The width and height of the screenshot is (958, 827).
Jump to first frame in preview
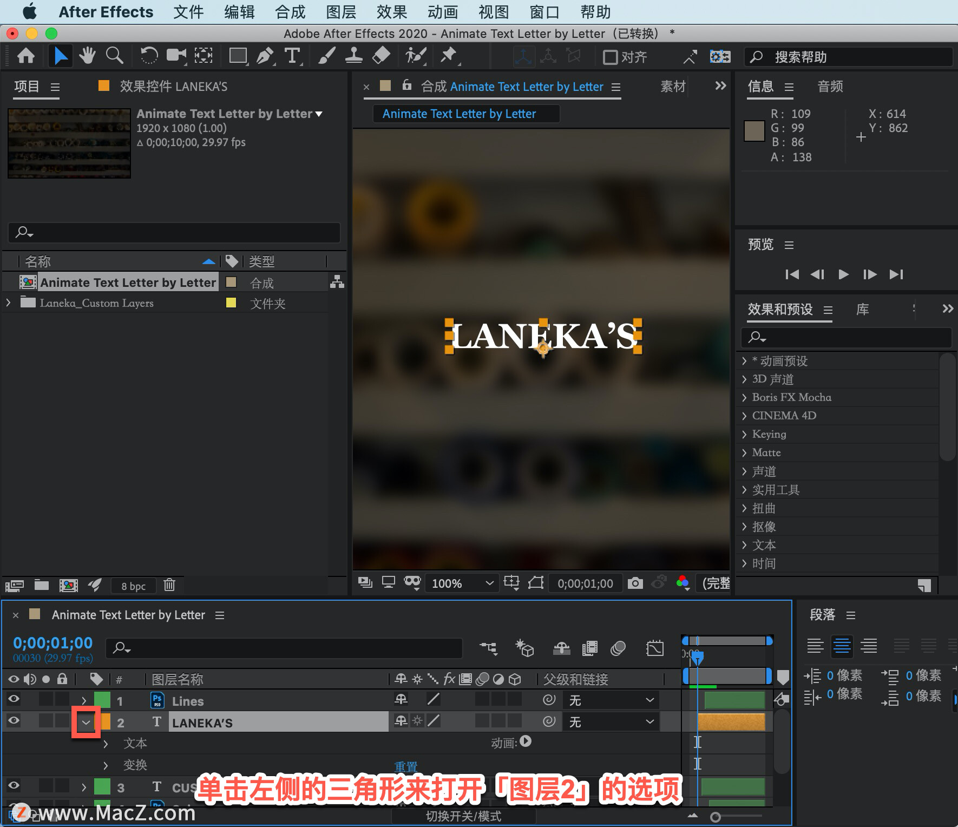tap(792, 274)
